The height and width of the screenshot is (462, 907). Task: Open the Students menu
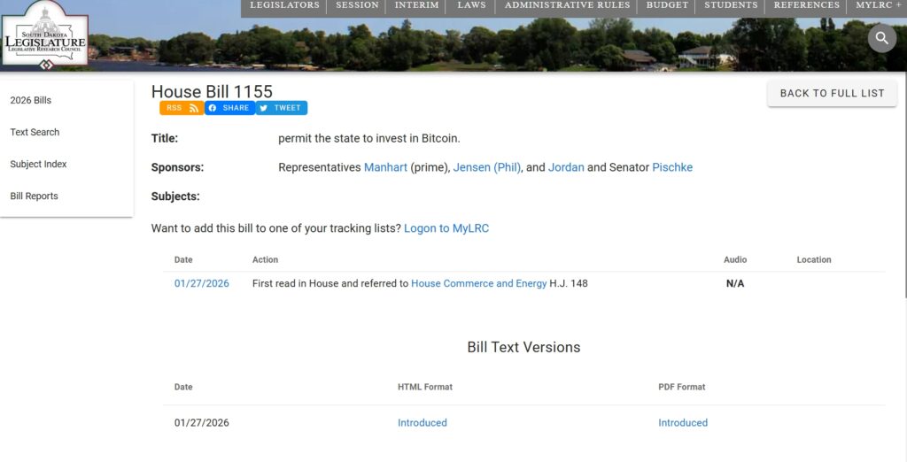[x=731, y=6]
